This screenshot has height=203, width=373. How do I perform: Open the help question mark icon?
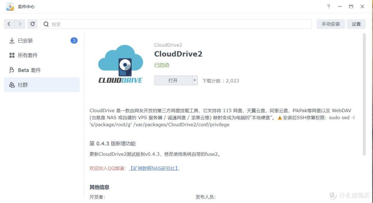[x=328, y=6]
